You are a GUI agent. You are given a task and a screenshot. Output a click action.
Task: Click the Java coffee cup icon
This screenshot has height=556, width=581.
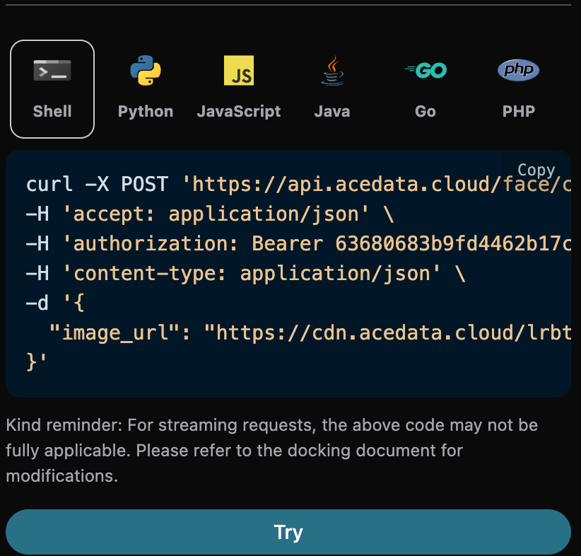tap(332, 71)
